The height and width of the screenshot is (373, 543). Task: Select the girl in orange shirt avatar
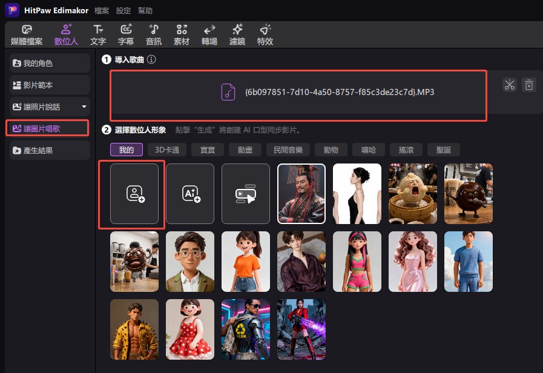click(246, 262)
